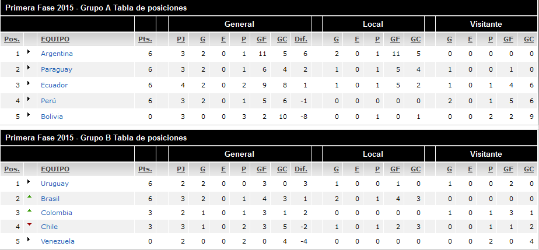Sort Grupo A by General PJ column
539x250 pixels.
point(181,39)
